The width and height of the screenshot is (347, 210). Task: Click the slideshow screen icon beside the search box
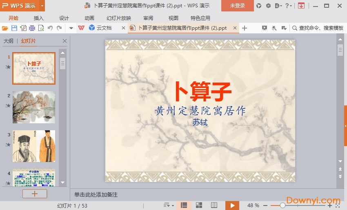[264, 28]
